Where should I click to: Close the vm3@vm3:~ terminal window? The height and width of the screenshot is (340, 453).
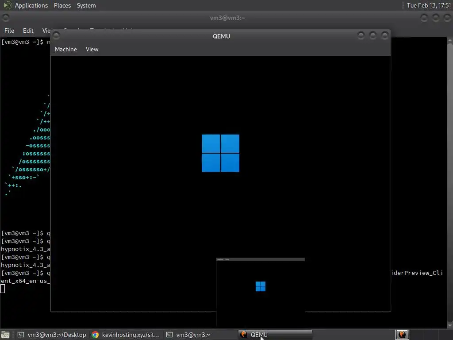[447, 18]
